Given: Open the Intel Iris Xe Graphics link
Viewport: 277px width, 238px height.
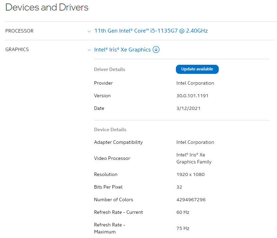Looking at the screenshot, I should pyautogui.click(x=123, y=50).
